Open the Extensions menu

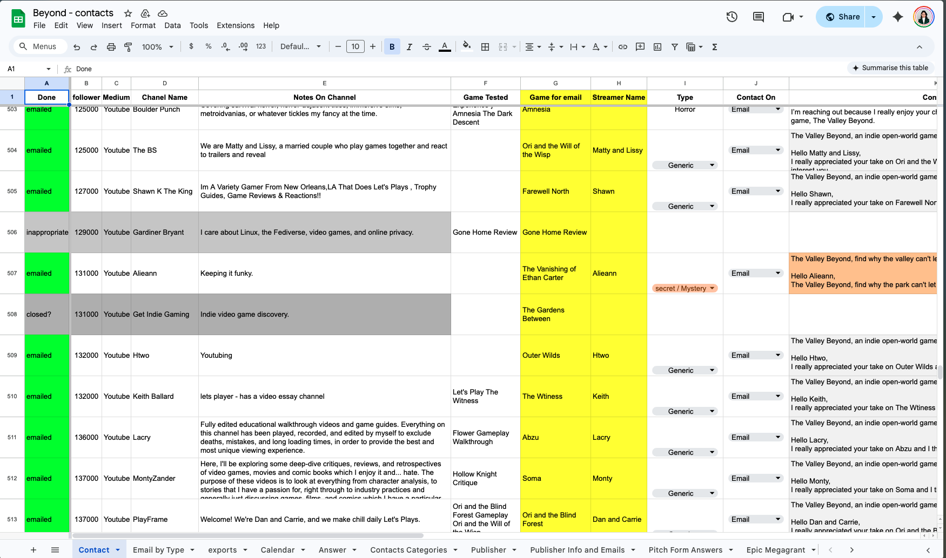(236, 25)
